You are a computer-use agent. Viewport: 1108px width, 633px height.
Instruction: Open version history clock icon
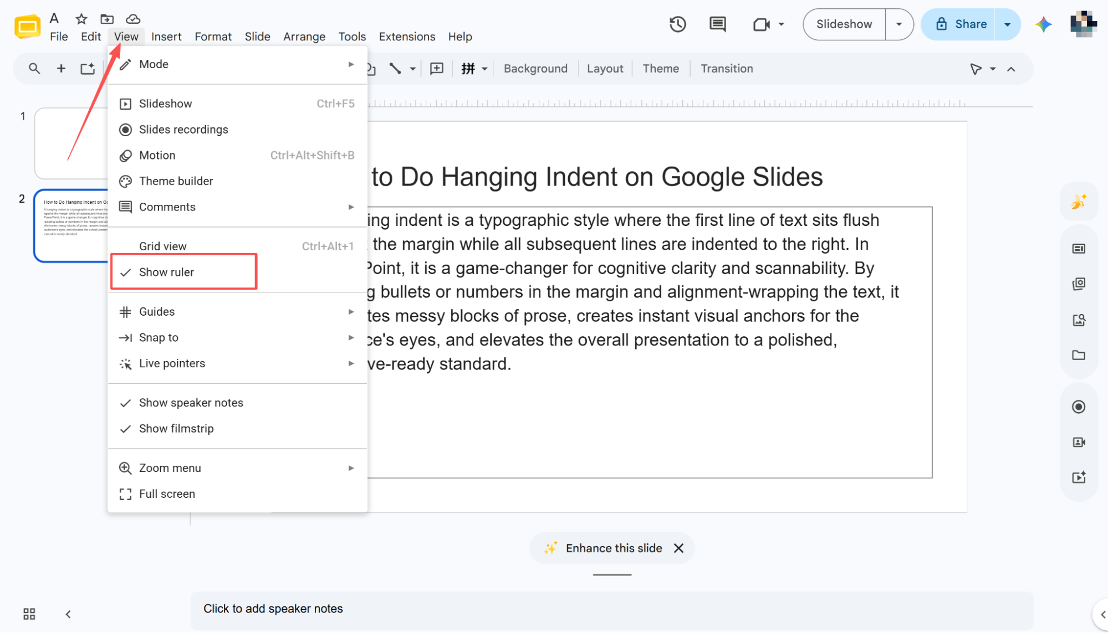coord(677,24)
